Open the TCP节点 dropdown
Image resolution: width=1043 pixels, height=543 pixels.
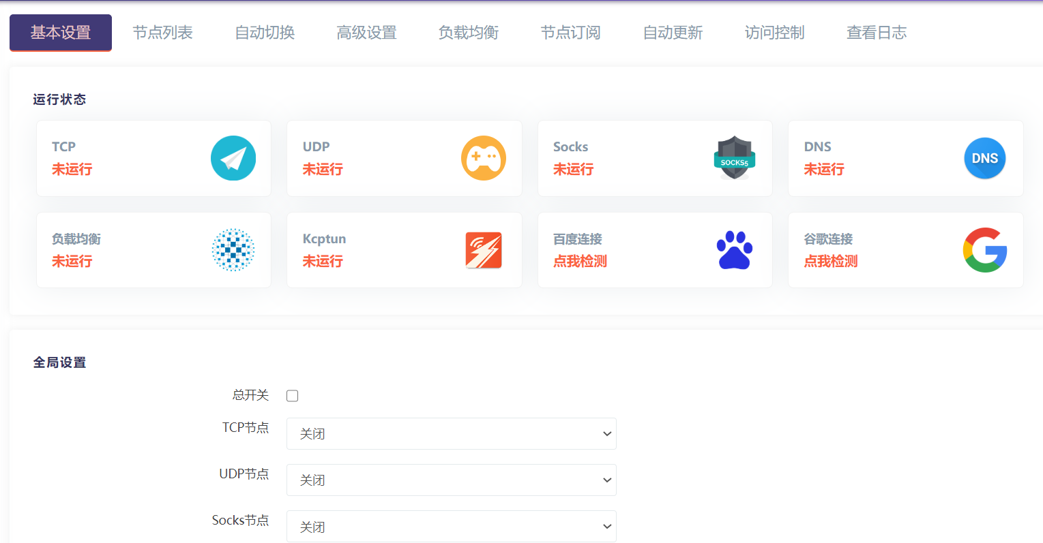coord(451,433)
